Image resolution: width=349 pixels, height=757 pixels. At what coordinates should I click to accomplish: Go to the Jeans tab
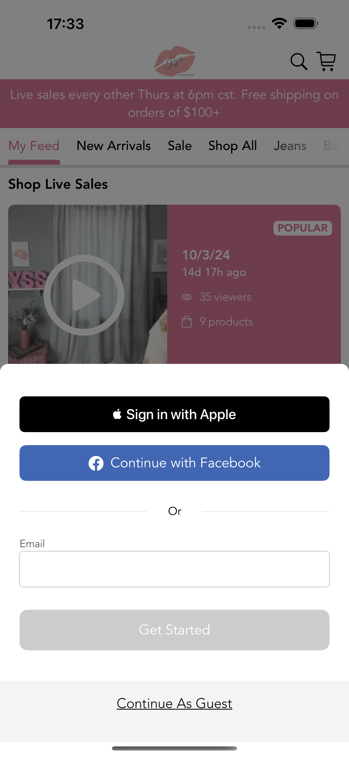tap(290, 146)
